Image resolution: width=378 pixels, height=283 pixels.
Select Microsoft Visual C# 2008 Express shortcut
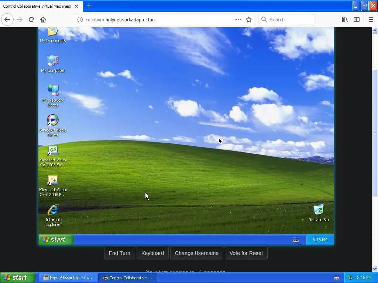[53, 156]
